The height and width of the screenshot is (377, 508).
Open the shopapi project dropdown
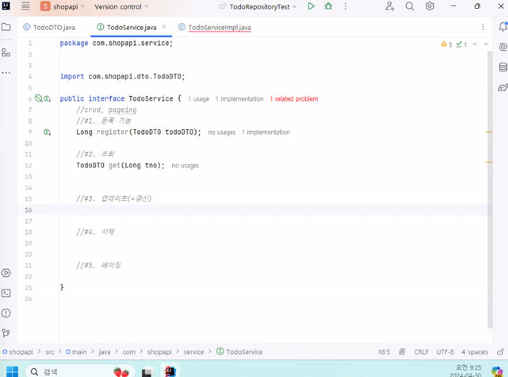pyautogui.click(x=64, y=6)
